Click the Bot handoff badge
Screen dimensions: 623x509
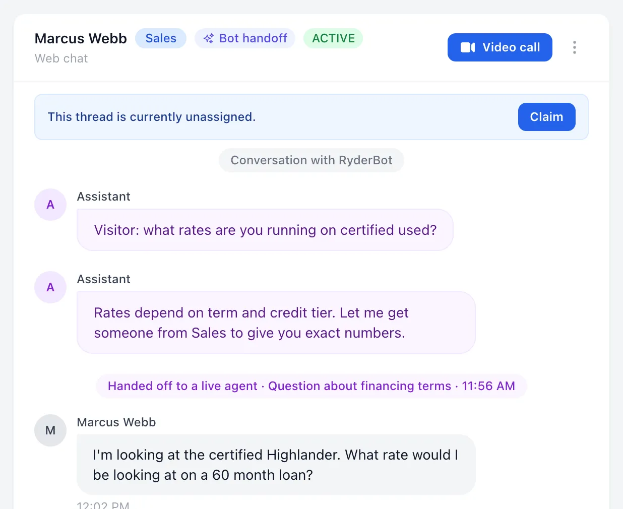click(245, 38)
